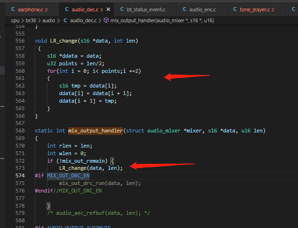
Task: Click the 'struct audio_mixer' type in signature
Action: (x=153, y=131)
